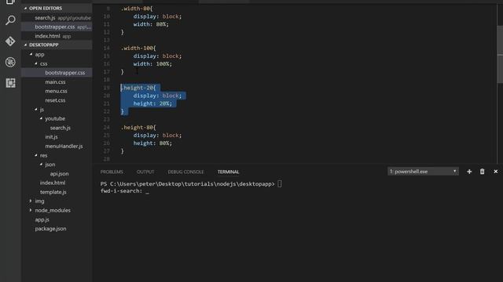Viewport: 503px width, 282px height.
Task: Select the TERMINAL tab
Action: (228, 172)
